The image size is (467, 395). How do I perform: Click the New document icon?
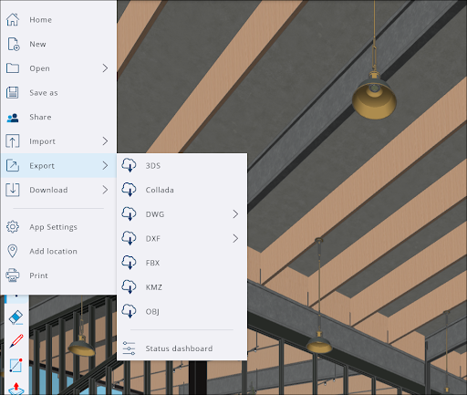tap(14, 44)
